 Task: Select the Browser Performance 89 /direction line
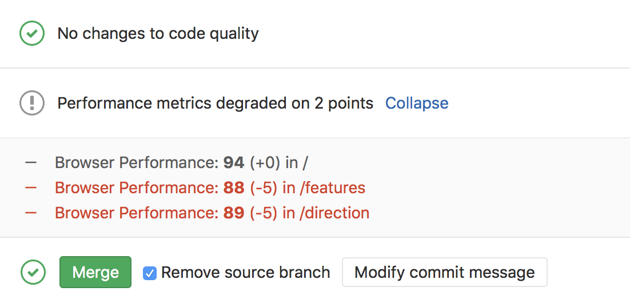[212, 213]
